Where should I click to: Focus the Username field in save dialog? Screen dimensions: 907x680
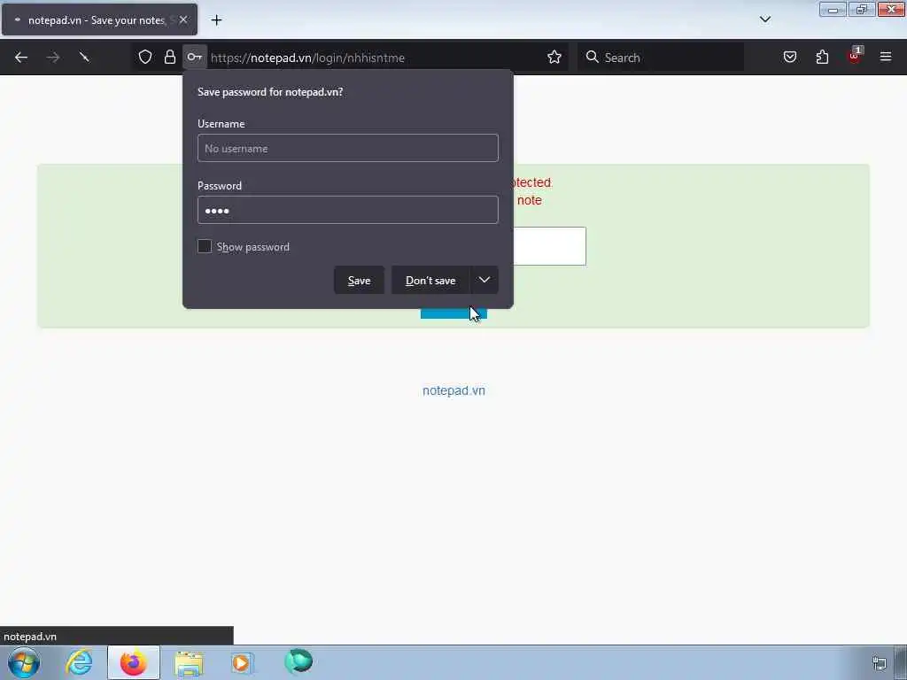(x=347, y=148)
